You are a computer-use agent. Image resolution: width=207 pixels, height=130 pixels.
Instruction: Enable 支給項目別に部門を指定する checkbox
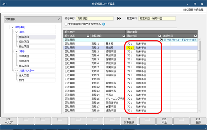66,24
